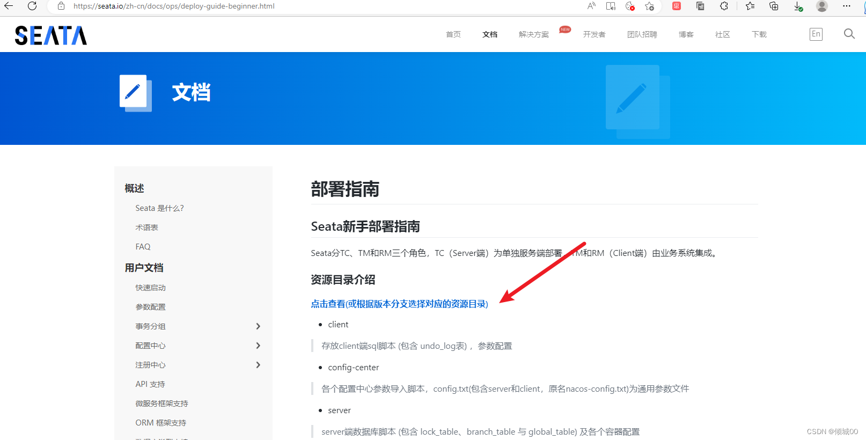
Task: Click the text server端数据库脚本
Action: (x=358, y=432)
